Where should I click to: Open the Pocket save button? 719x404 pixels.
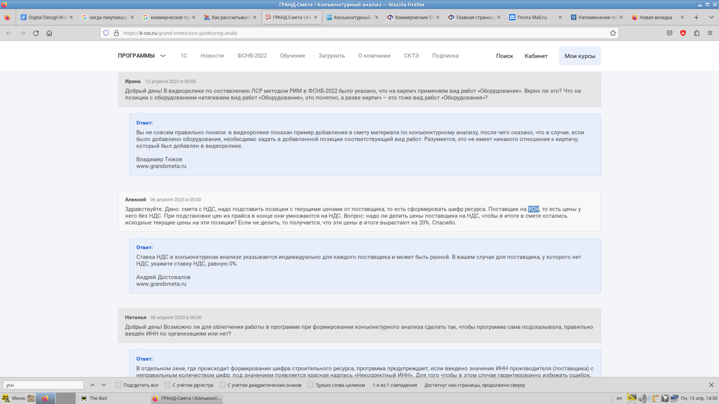tap(670, 33)
